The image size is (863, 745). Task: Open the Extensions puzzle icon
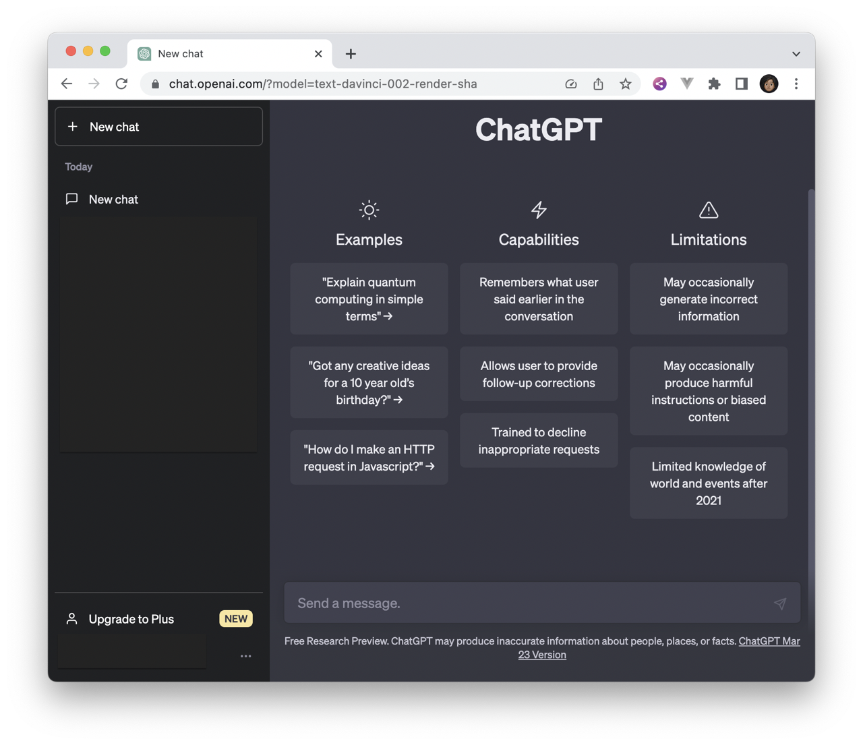click(714, 84)
